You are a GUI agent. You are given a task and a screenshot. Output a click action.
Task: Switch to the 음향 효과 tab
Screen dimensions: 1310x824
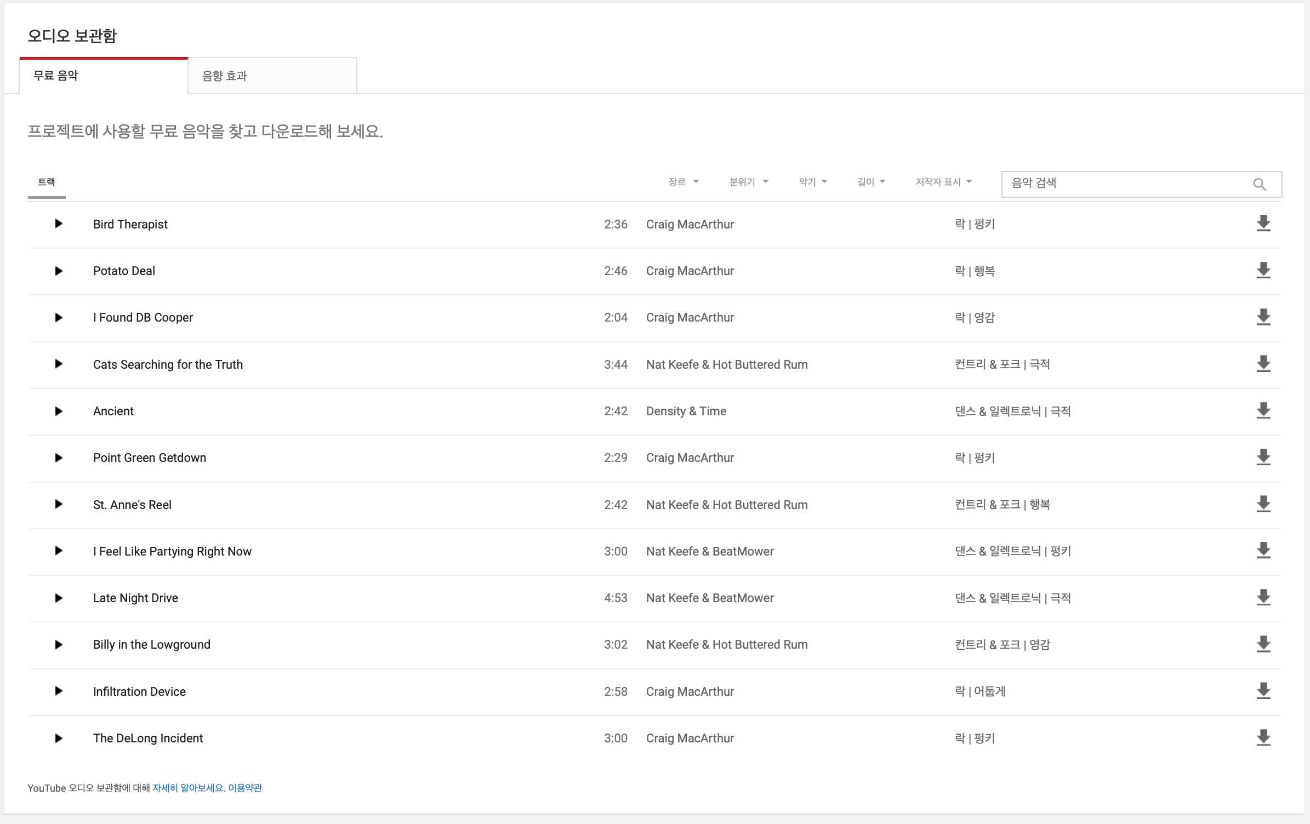click(272, 76)
